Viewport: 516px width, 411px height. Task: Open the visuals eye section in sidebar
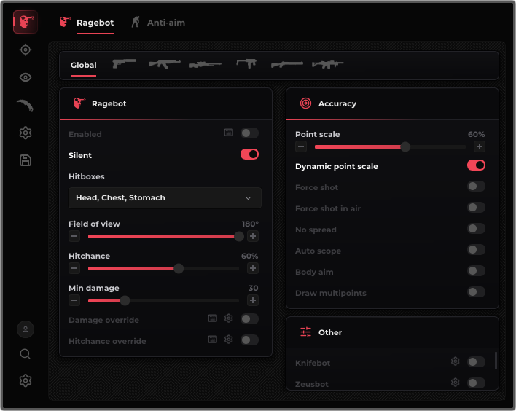[26, 77]
